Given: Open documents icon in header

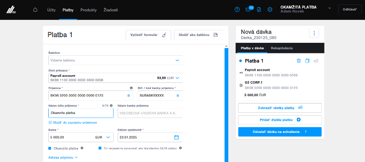Looking at the screenshot, I should pyautogui.click(x=259, y=10).
